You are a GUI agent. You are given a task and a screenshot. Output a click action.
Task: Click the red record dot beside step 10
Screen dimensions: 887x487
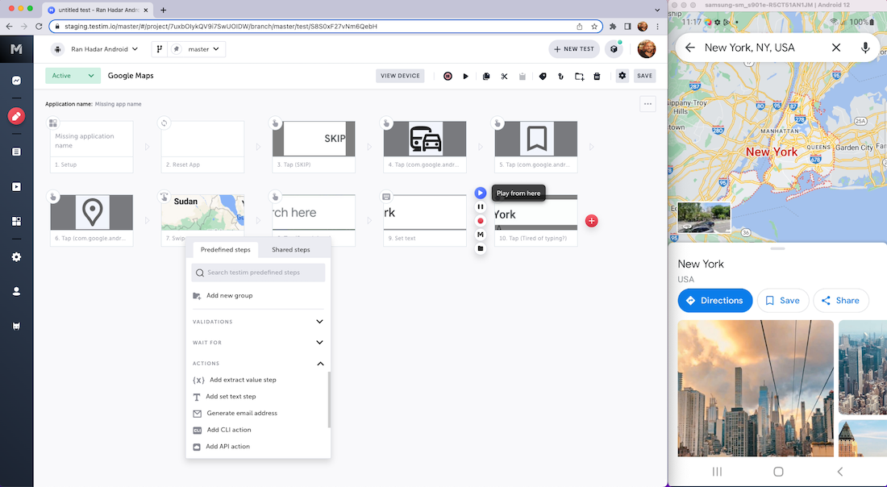coord(481,221)
